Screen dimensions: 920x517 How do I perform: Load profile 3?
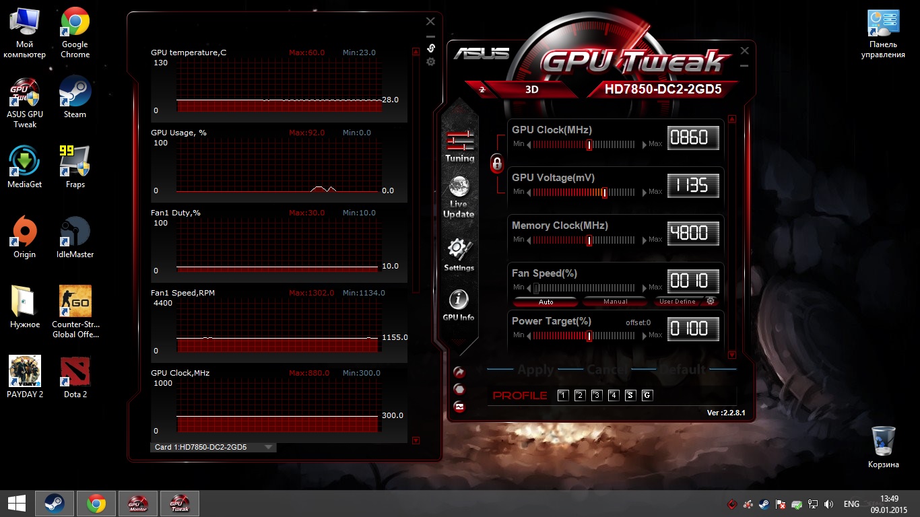(597, 395)
